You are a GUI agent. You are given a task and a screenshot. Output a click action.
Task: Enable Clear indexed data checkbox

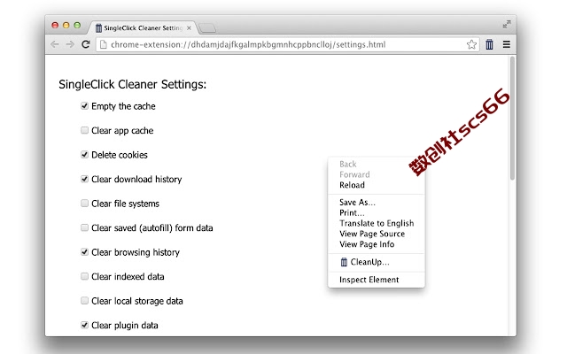tap(85, 276)
